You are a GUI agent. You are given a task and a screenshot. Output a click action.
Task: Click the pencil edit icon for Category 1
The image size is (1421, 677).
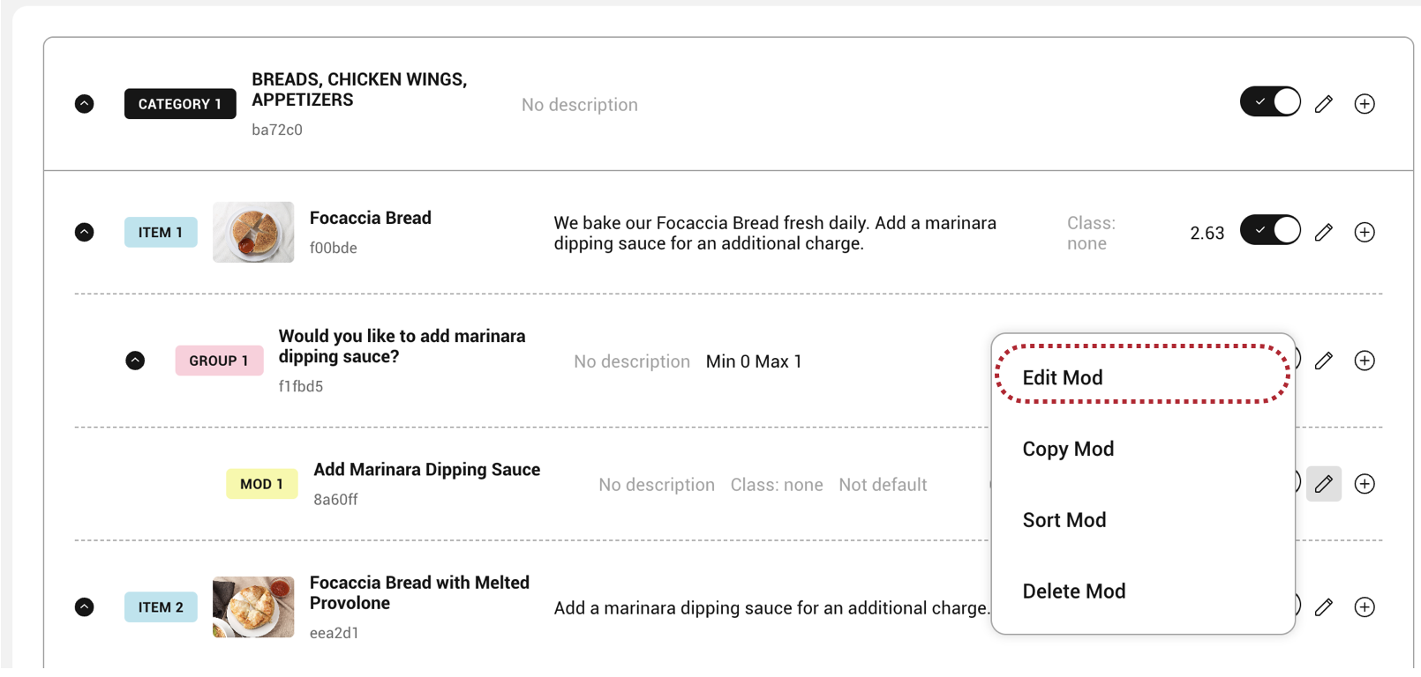(1323, 104)
